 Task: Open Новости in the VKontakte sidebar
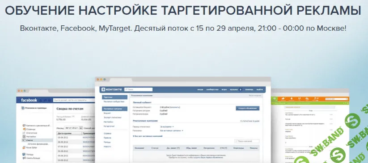point(107,147)
